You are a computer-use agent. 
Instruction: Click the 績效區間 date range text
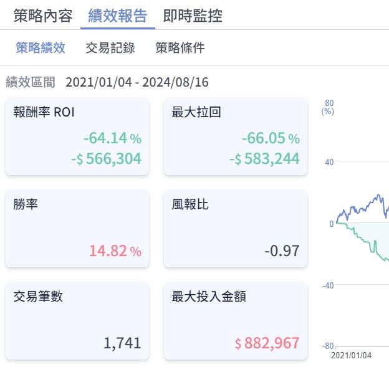click(137, 82)
